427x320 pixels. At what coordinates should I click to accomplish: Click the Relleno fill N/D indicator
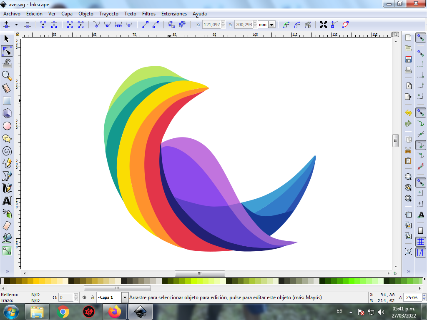coord(35,295)
